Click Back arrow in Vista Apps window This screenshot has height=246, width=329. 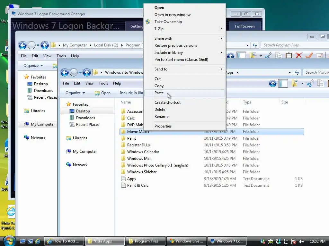(x=65, y=73)
